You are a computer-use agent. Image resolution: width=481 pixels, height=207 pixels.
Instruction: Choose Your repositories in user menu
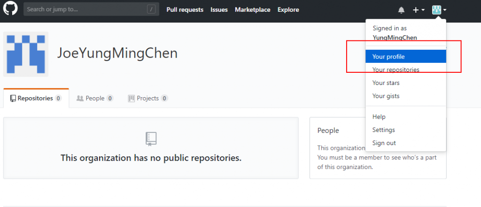click(x=406, y=69)
